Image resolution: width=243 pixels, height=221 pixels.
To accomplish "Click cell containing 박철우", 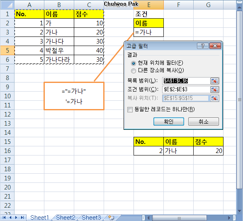I will point(59,50).
